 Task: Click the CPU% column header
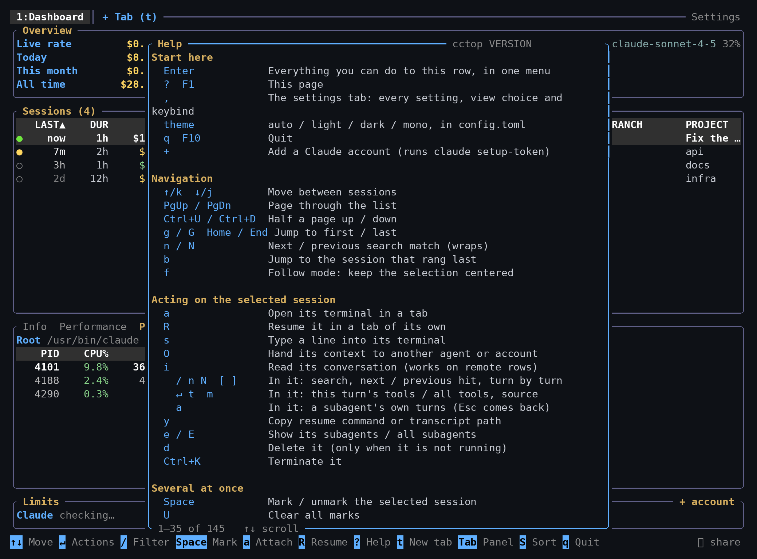[x=96, y=353]
